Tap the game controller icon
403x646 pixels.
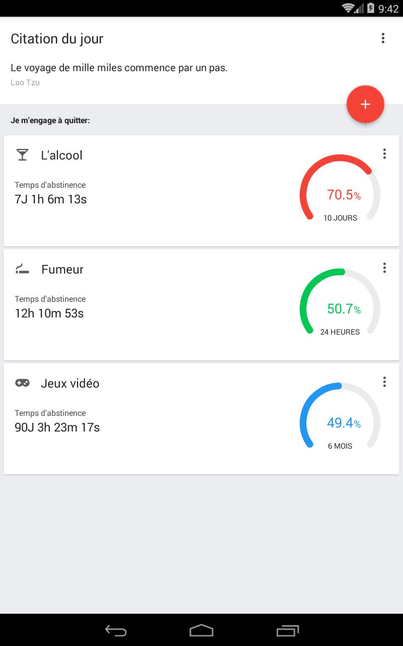[x=22, y=383]
